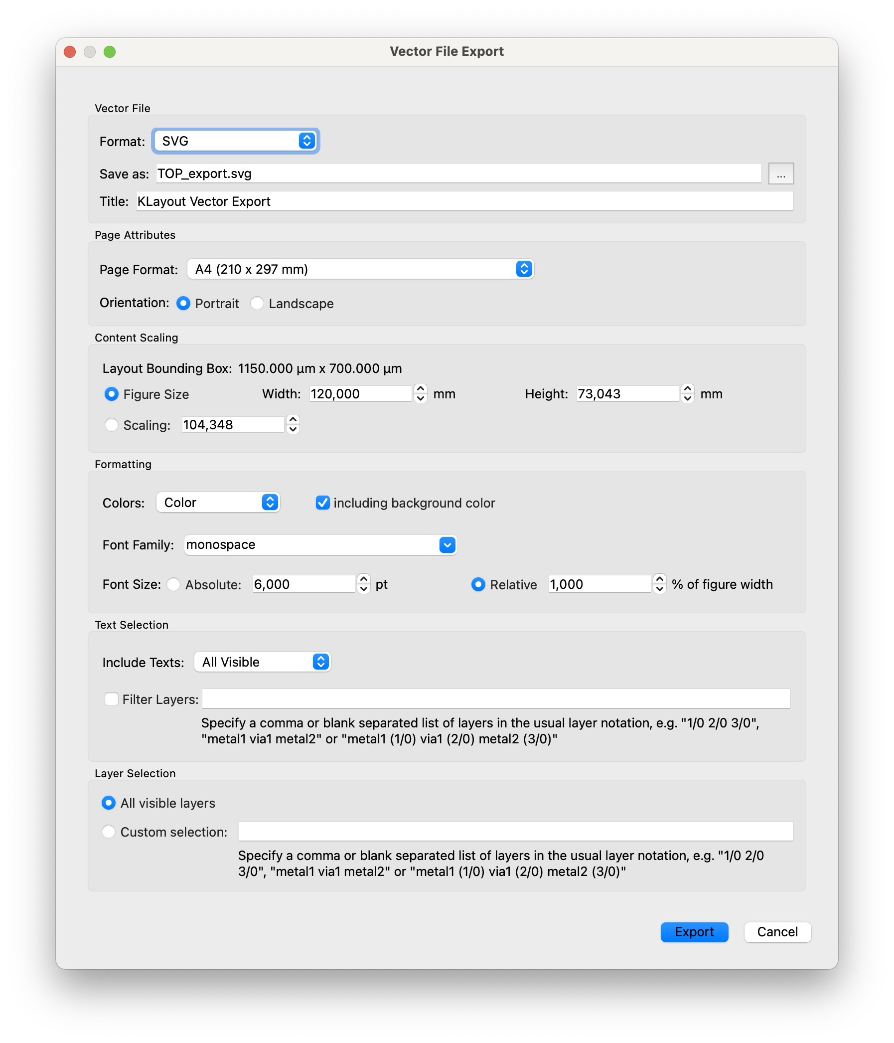Increase Absolute font size up arrow
Image resolution: width=894 pixels, height=1043 pixels.
pos(364,579)
